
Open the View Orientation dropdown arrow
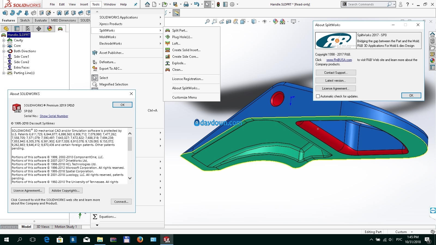click(248, 22)
